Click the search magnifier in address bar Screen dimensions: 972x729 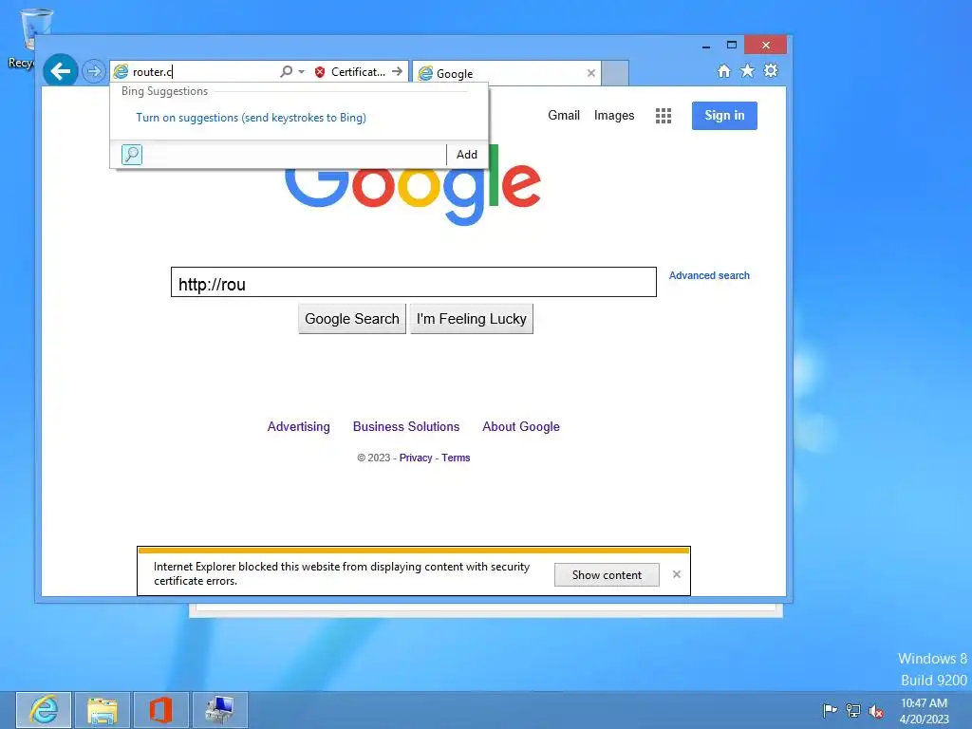tap(286, 71)
